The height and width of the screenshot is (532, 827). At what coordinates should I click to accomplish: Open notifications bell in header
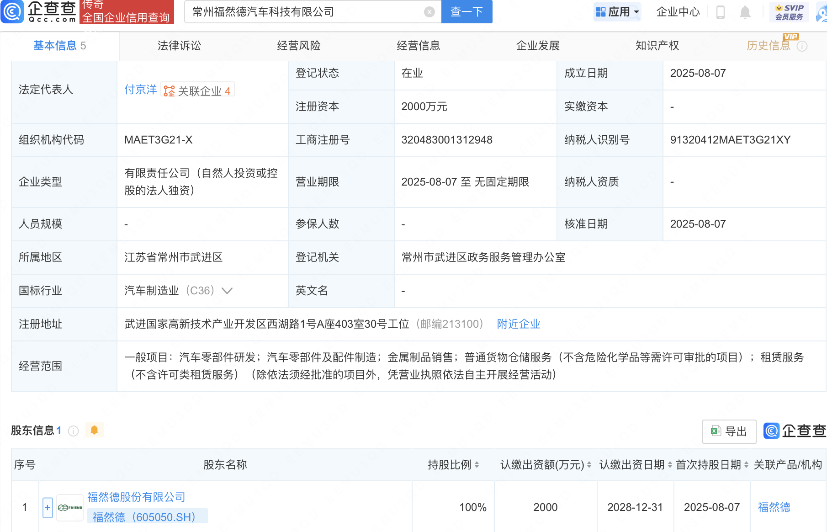pos(745,12)
